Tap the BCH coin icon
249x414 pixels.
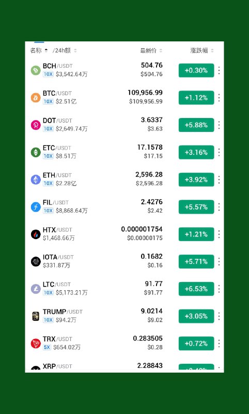36,70
